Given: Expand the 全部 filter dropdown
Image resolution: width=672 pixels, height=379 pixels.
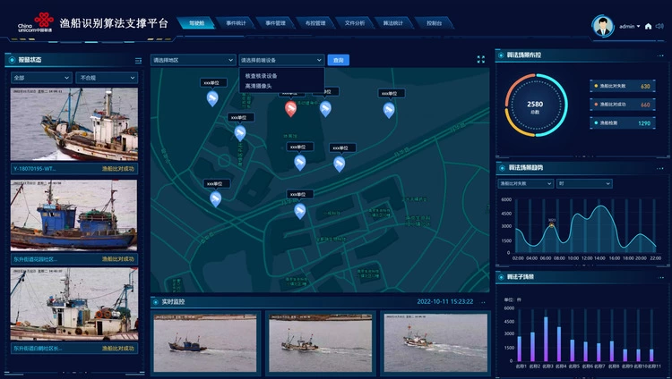Looking at the screenshot, I should pos(41,78).
